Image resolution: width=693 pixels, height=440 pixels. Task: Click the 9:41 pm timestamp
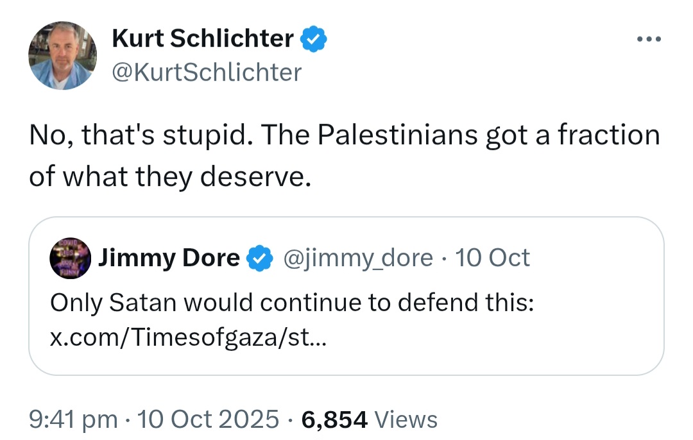[73, 419]
